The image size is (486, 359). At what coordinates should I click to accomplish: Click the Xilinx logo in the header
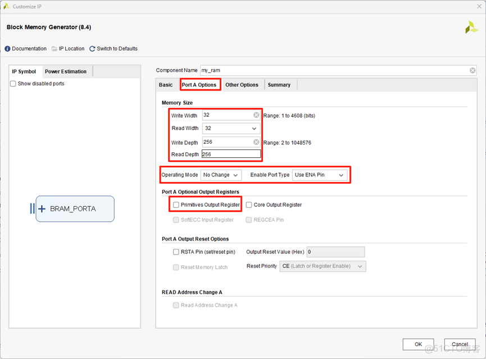point(471,27)
